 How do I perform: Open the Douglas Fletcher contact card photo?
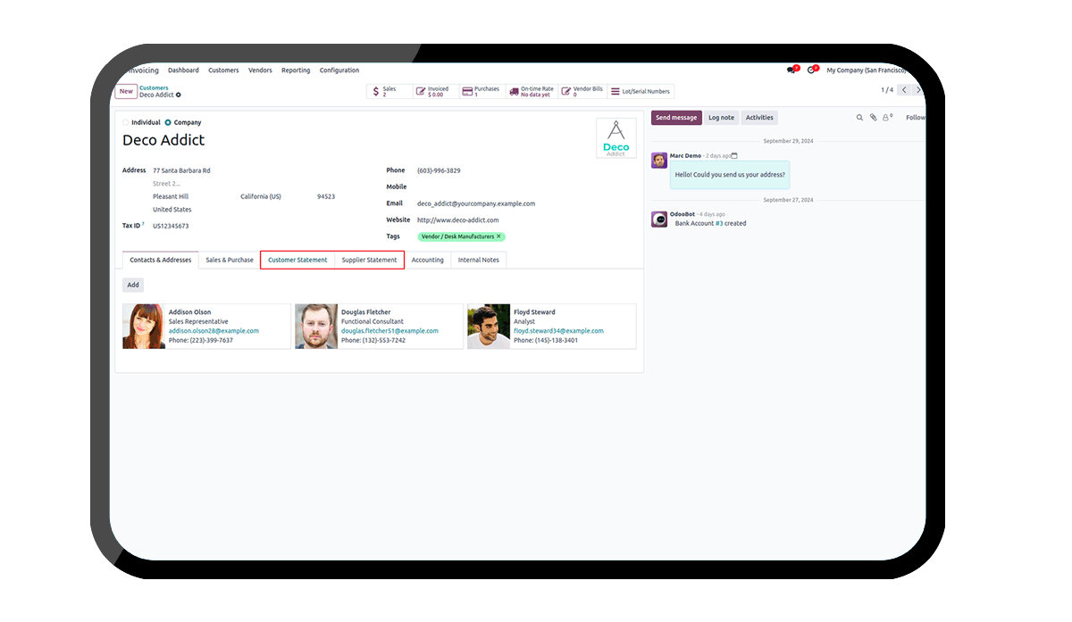point(316,326)
